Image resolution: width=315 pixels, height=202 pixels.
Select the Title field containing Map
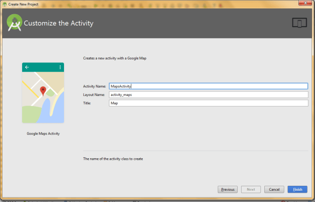(208, 103)
